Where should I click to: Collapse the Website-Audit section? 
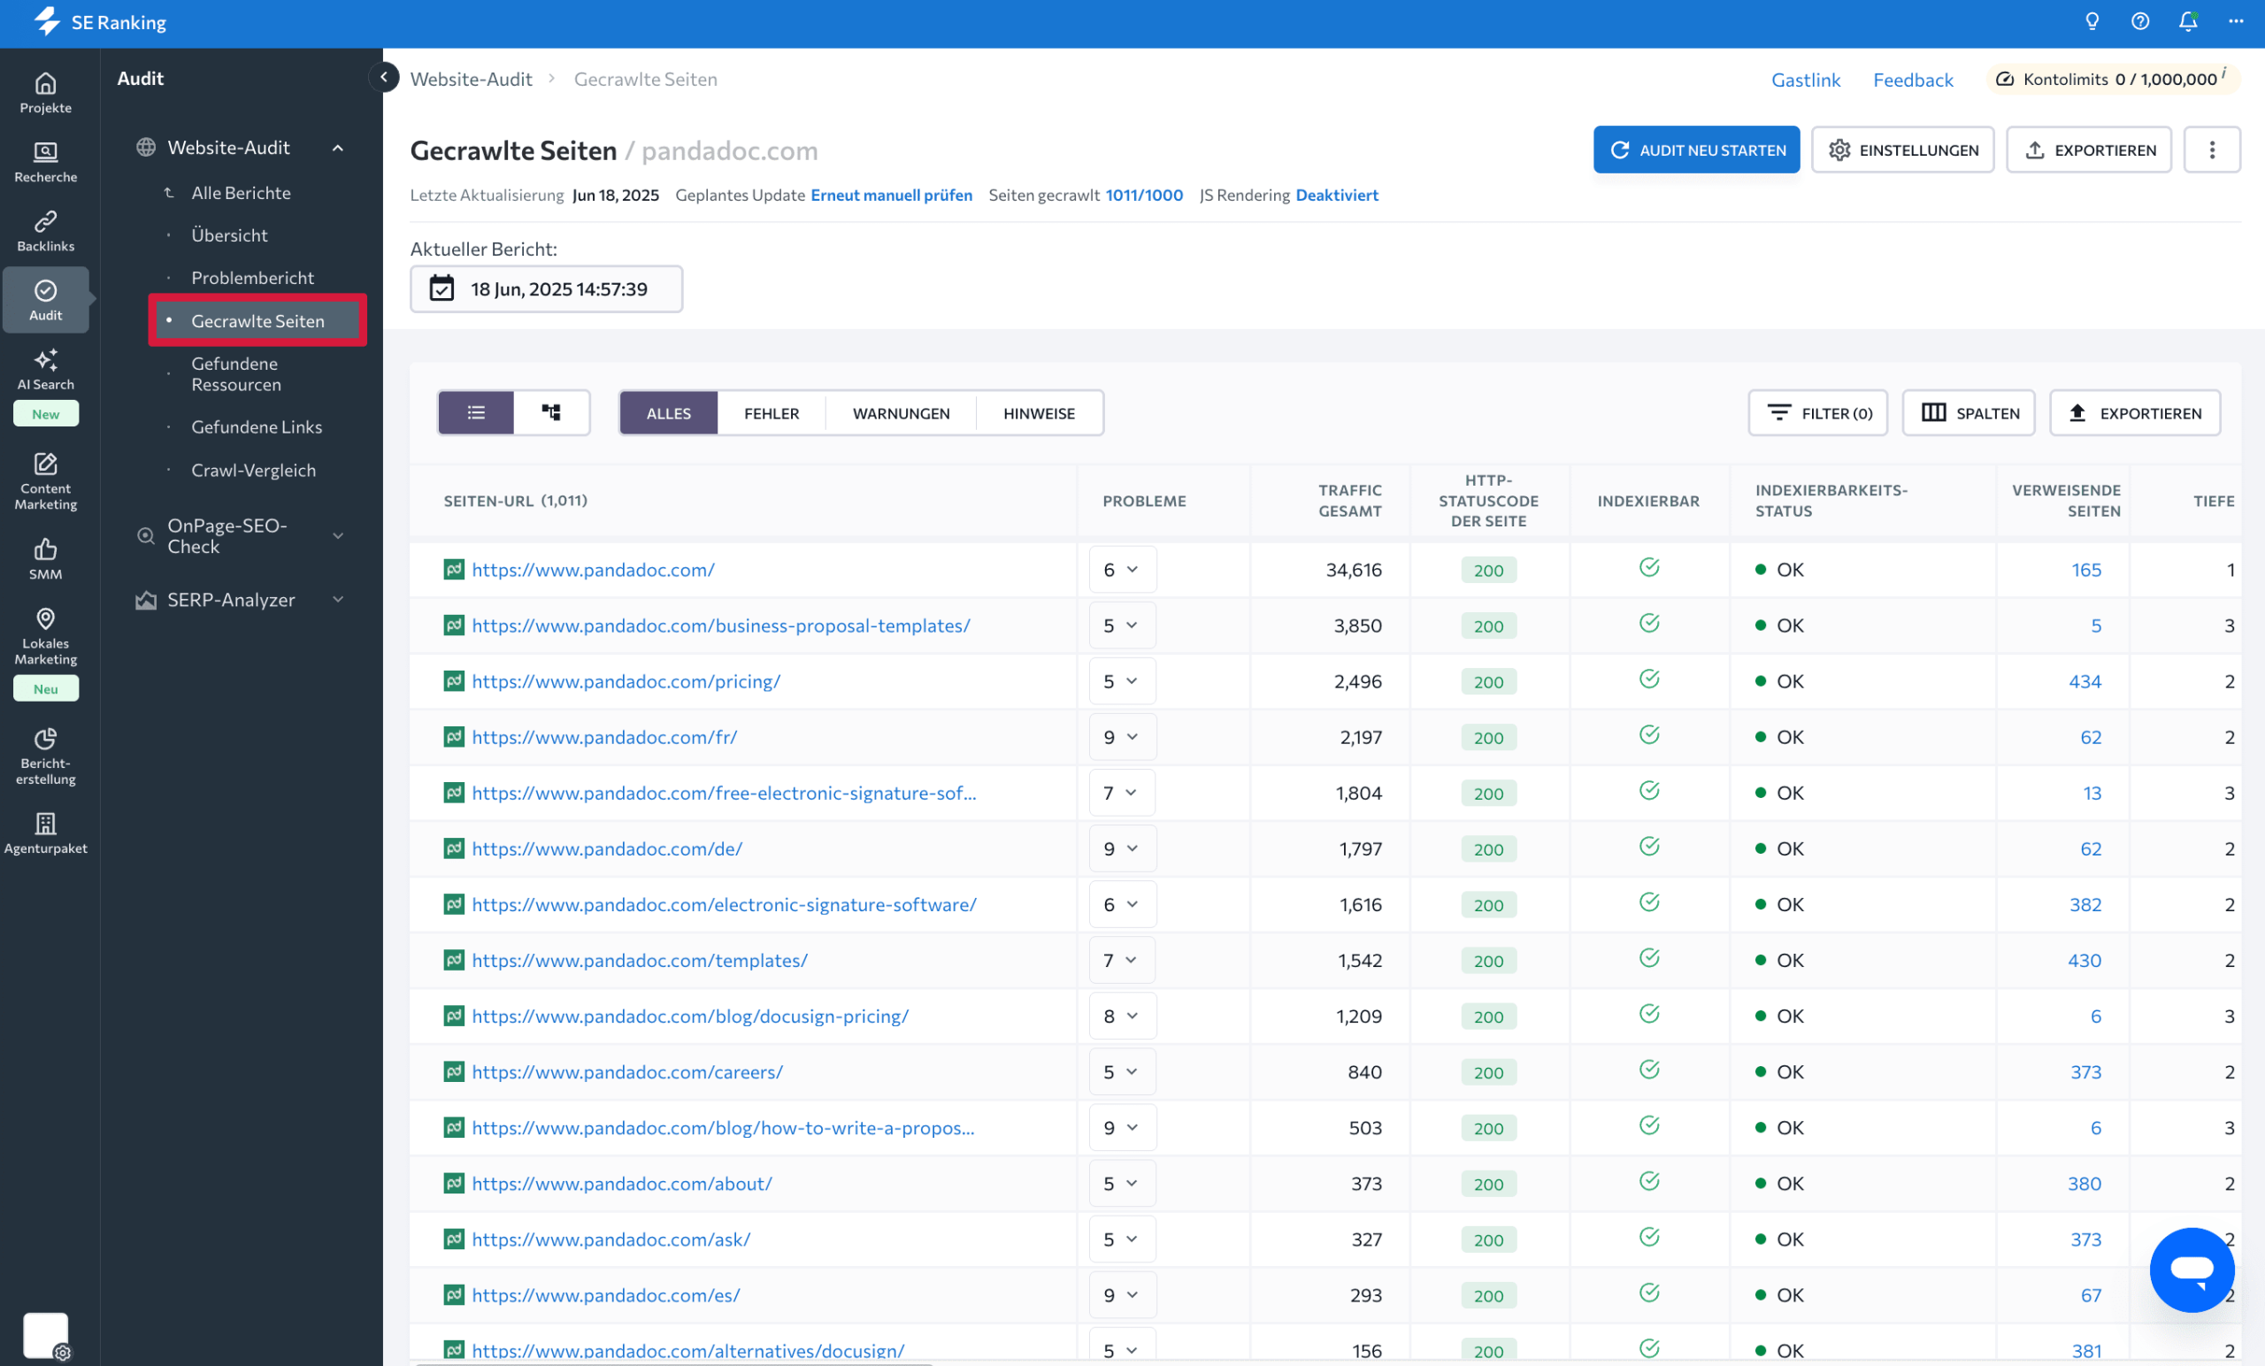(x=338, y=148)
